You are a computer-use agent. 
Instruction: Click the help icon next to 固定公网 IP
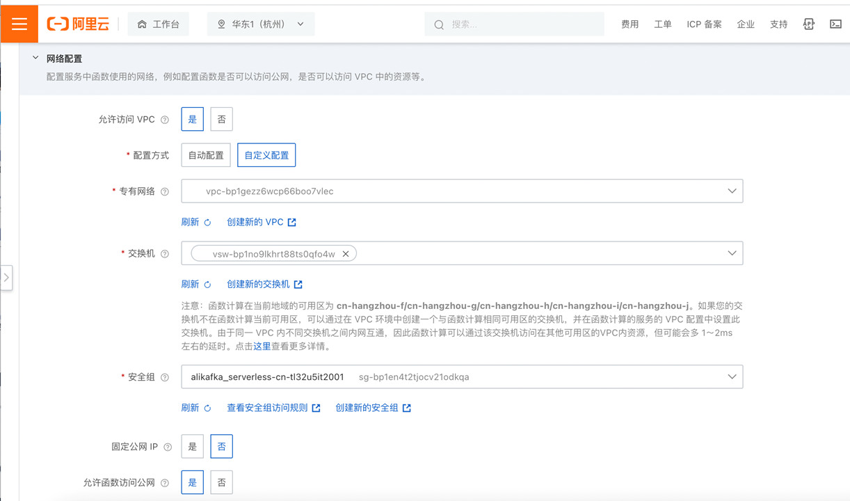(x=168, y=446)
